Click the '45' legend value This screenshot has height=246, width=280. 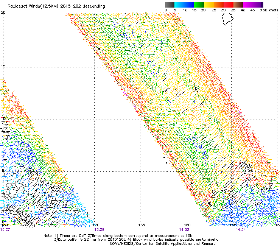(x=252, y=10)
